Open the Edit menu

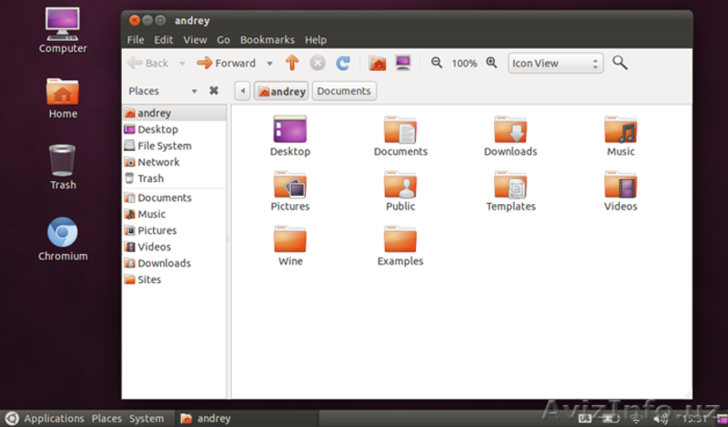pyautogui.click(x=164, y=40)
